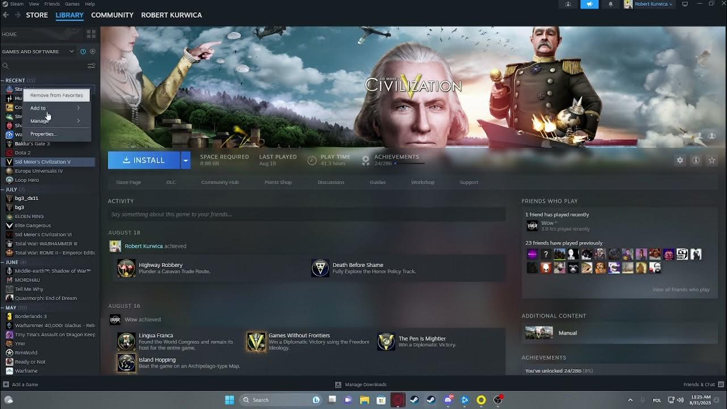This screenshot has width=727, height=409.
Task: Toggle sort by recent clock icon
Action: (x=83, y=51)
